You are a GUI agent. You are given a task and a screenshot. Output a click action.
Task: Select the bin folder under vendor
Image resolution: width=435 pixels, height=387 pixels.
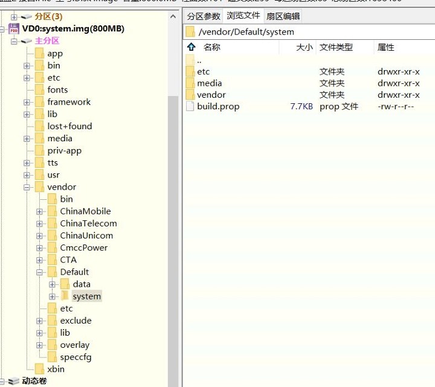[x=66, y=199]
